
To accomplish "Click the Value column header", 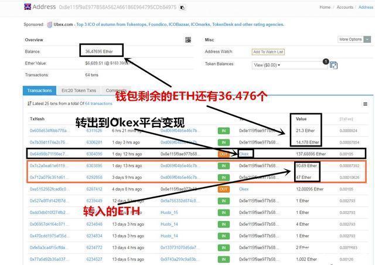I will [x=301, y=119].
